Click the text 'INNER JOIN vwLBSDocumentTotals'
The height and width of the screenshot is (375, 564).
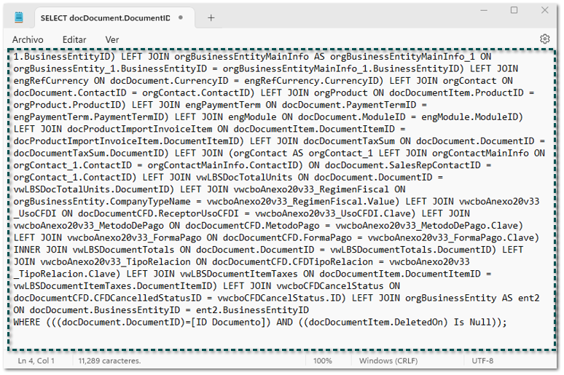click(93, 250)
